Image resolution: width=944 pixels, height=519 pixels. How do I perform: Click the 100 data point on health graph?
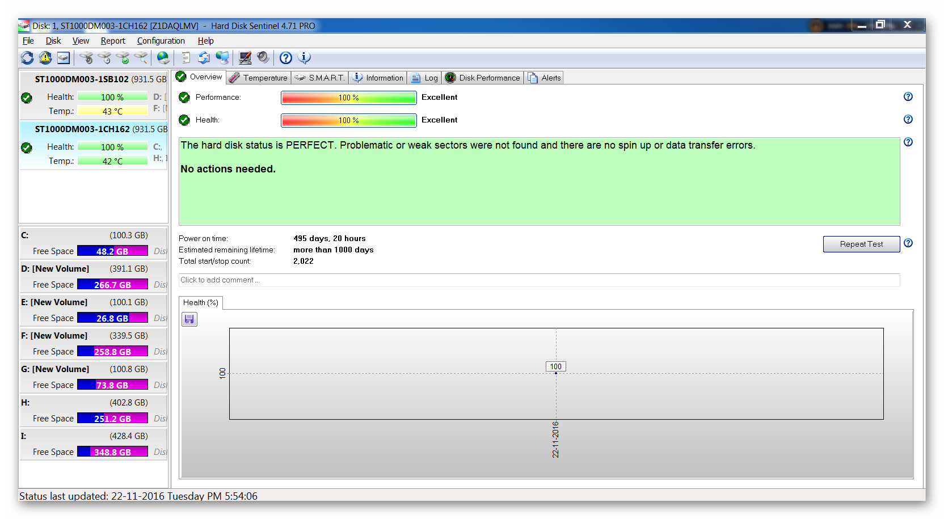tap(556, 373)
